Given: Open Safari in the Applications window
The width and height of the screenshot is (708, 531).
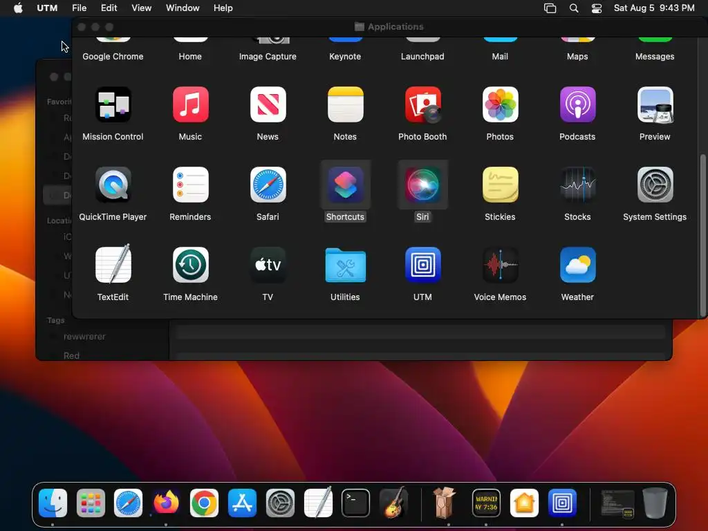Looking at the screenshot, I should click(x=268, y=185).
